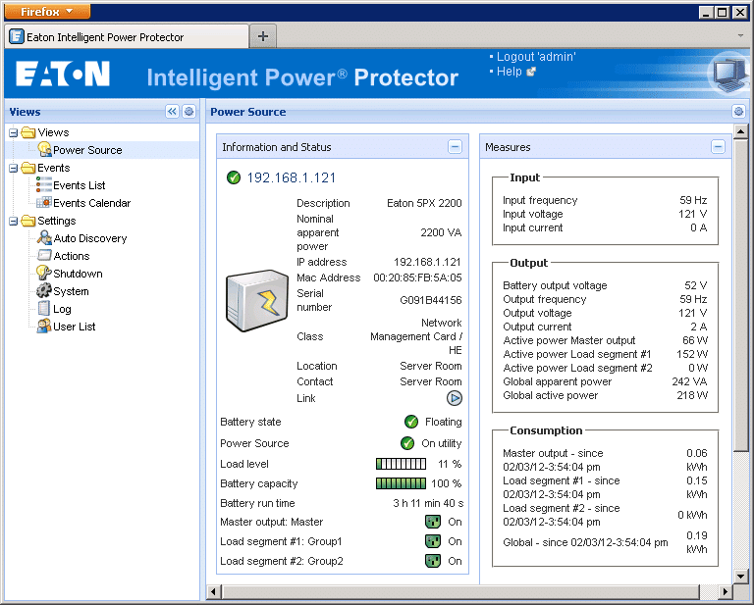Click the Views panel settings gear icon
Viewport: 754px width, 605px height.
(188, 112)
